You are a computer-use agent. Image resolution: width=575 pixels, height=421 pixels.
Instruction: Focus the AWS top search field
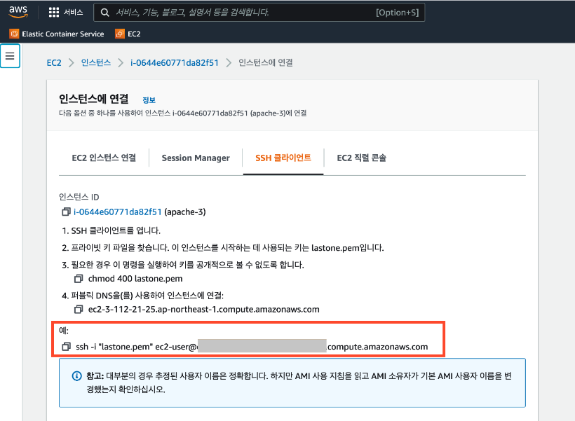[x=259, y=13]
